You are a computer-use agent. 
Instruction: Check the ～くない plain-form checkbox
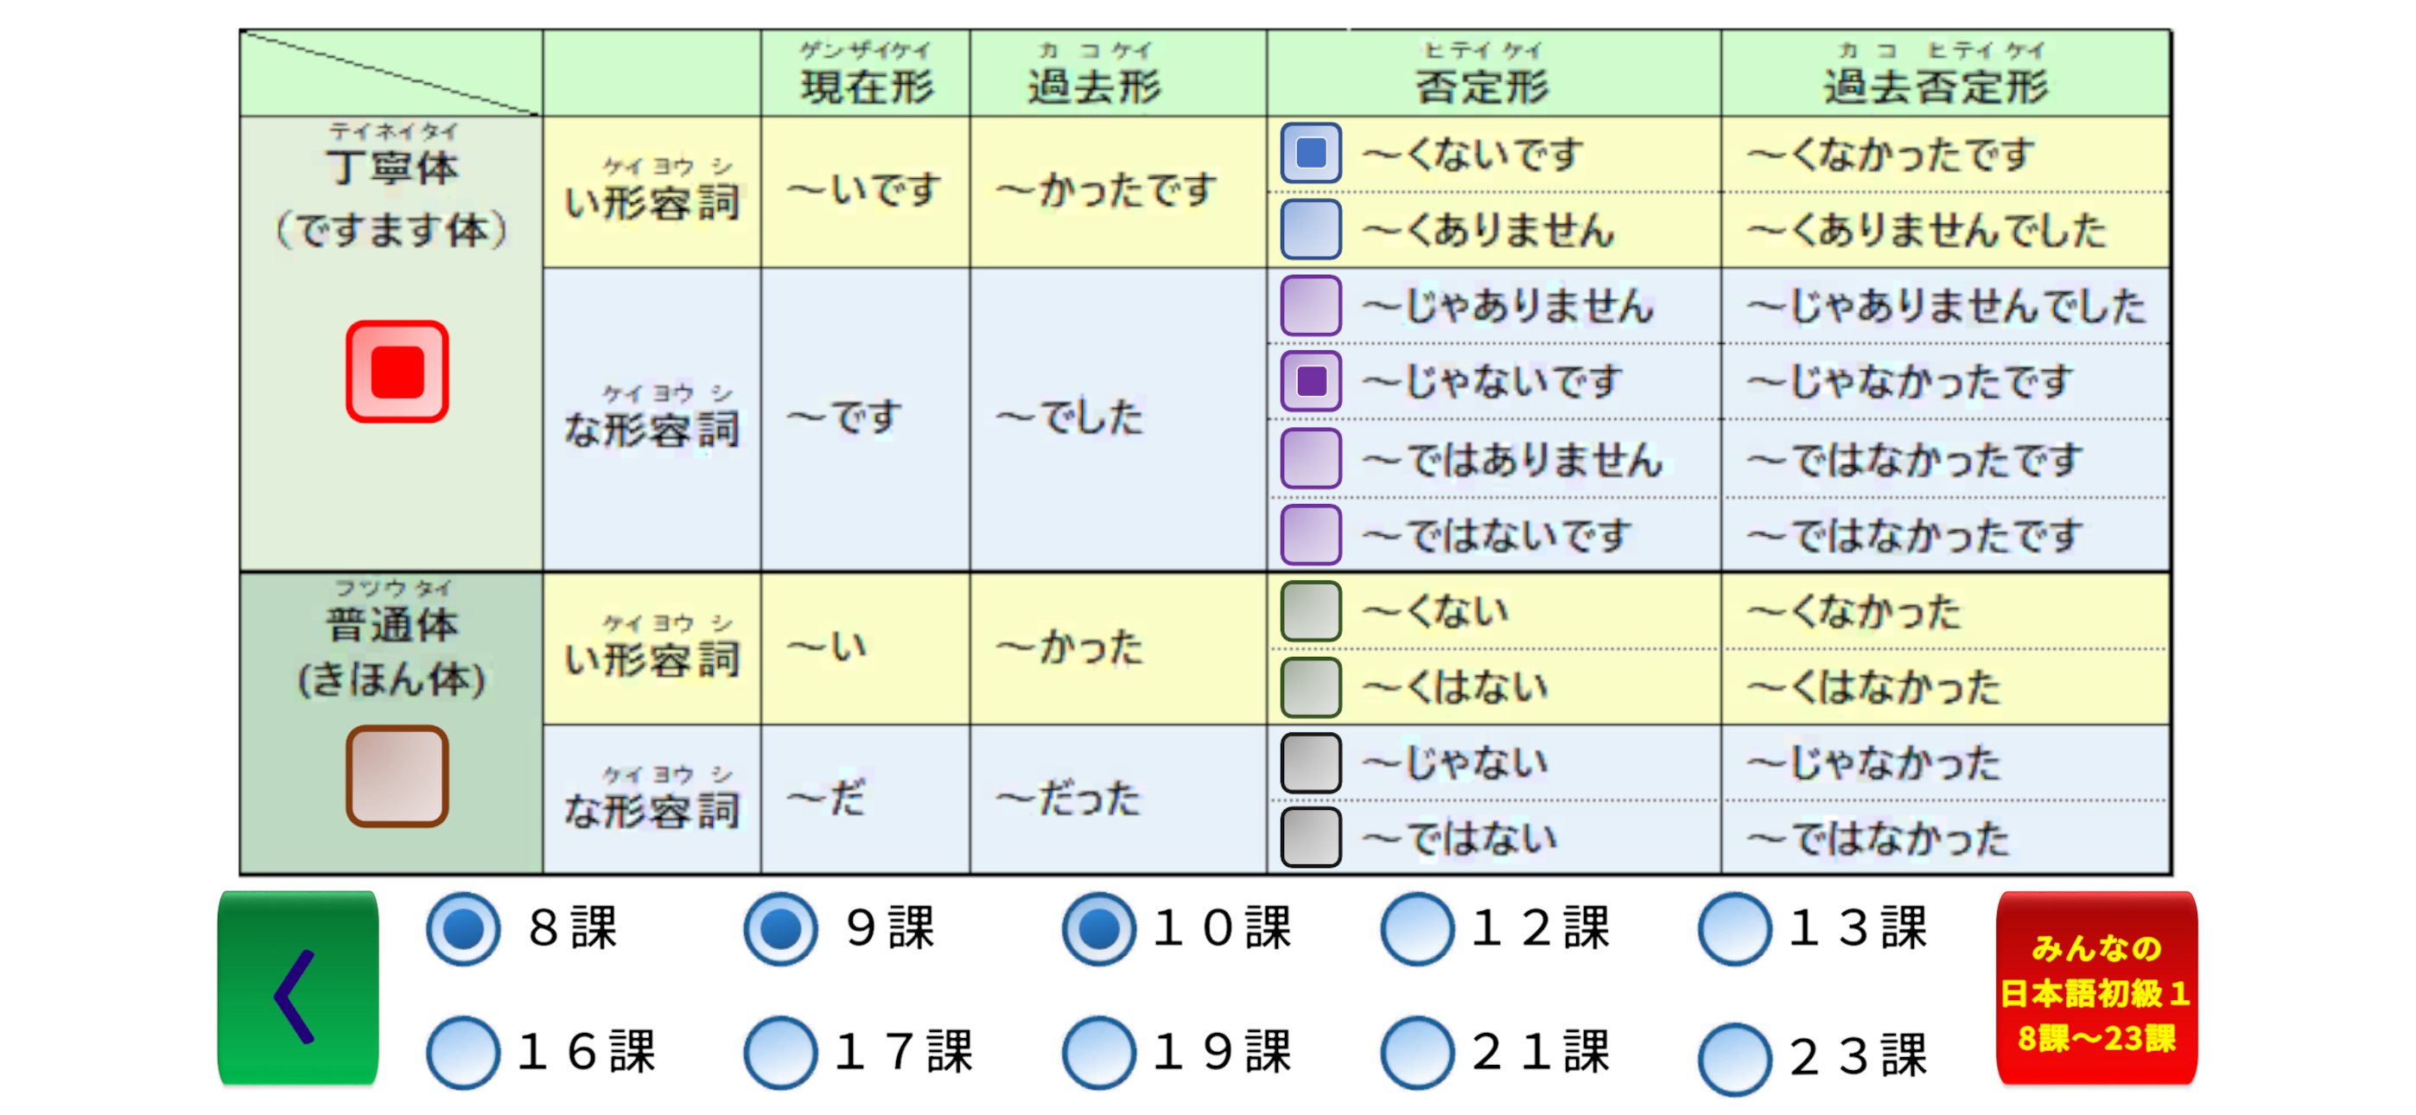1310,611
